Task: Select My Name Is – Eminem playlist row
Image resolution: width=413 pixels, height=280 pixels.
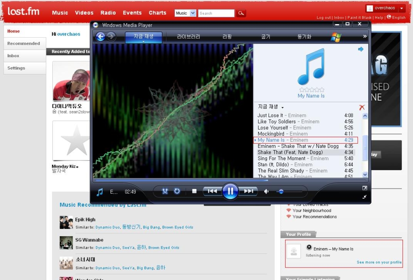Action: (305, 140)
